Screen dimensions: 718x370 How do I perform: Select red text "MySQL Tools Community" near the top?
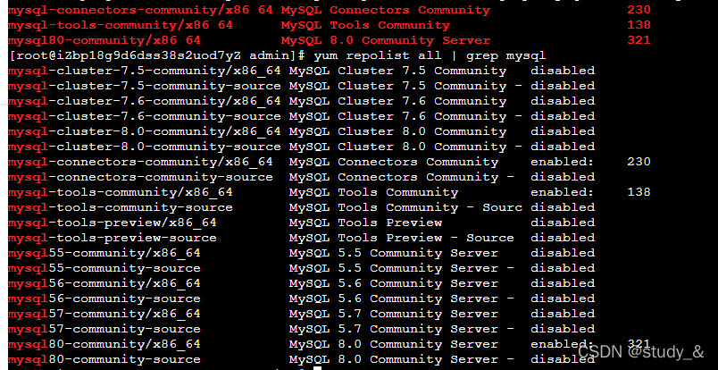pyautogui.click(x=365, y=25)
